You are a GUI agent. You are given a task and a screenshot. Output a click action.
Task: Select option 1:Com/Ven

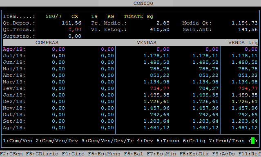point(18,141)
